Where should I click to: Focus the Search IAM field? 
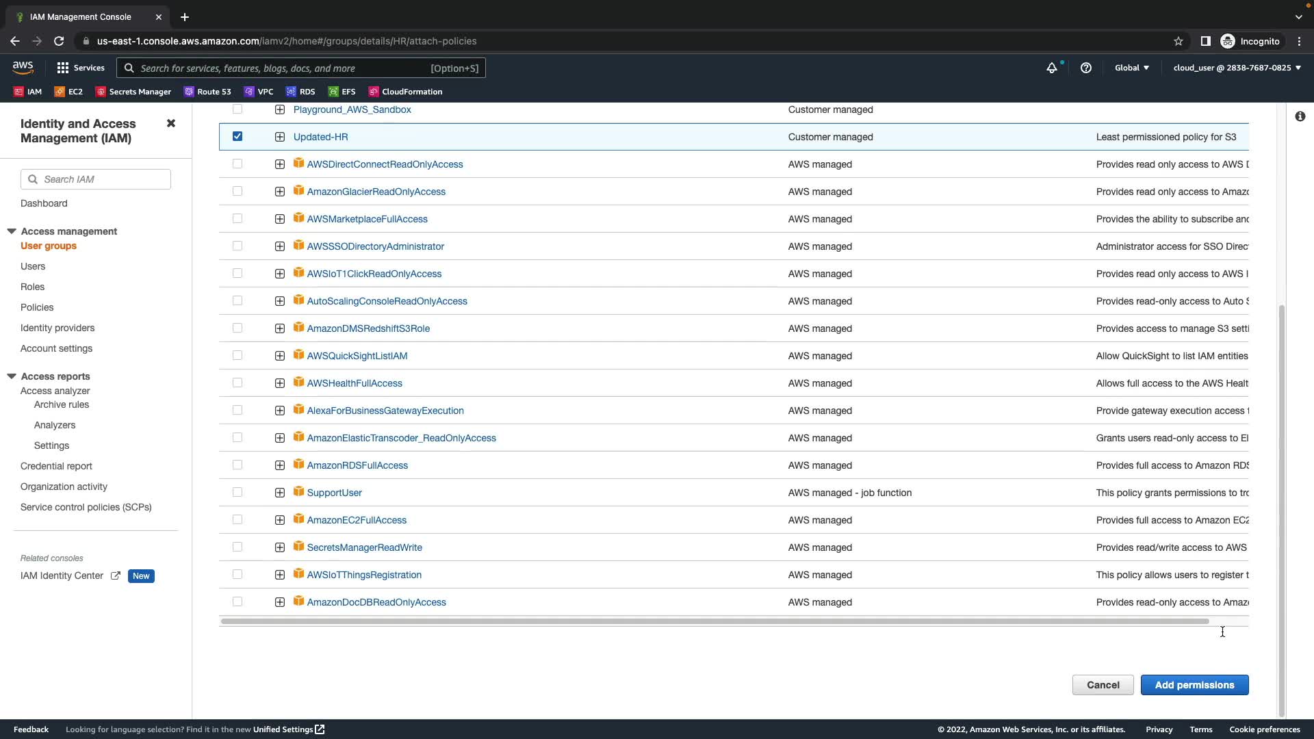click(x=103, y=179)
